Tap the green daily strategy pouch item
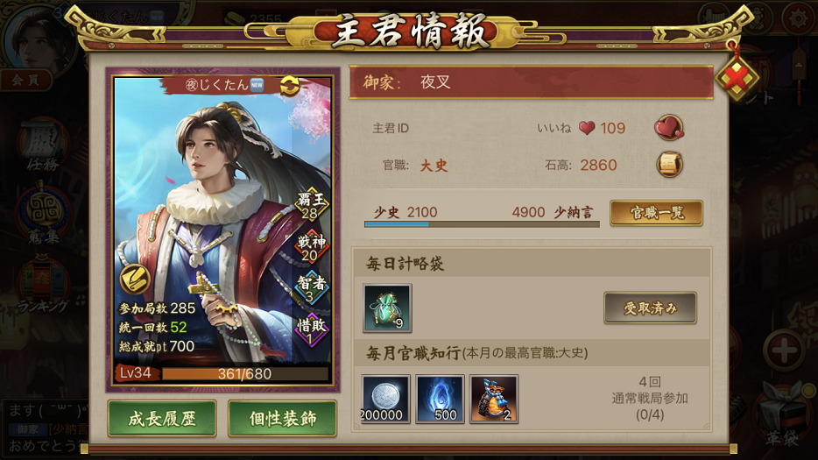This screenshot has width=818, height=460. [387, 308]
